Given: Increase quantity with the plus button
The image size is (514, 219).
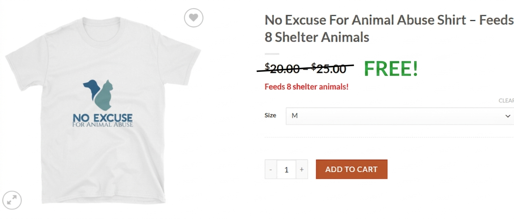Looking at the screenshot, I should coord(302,169).
